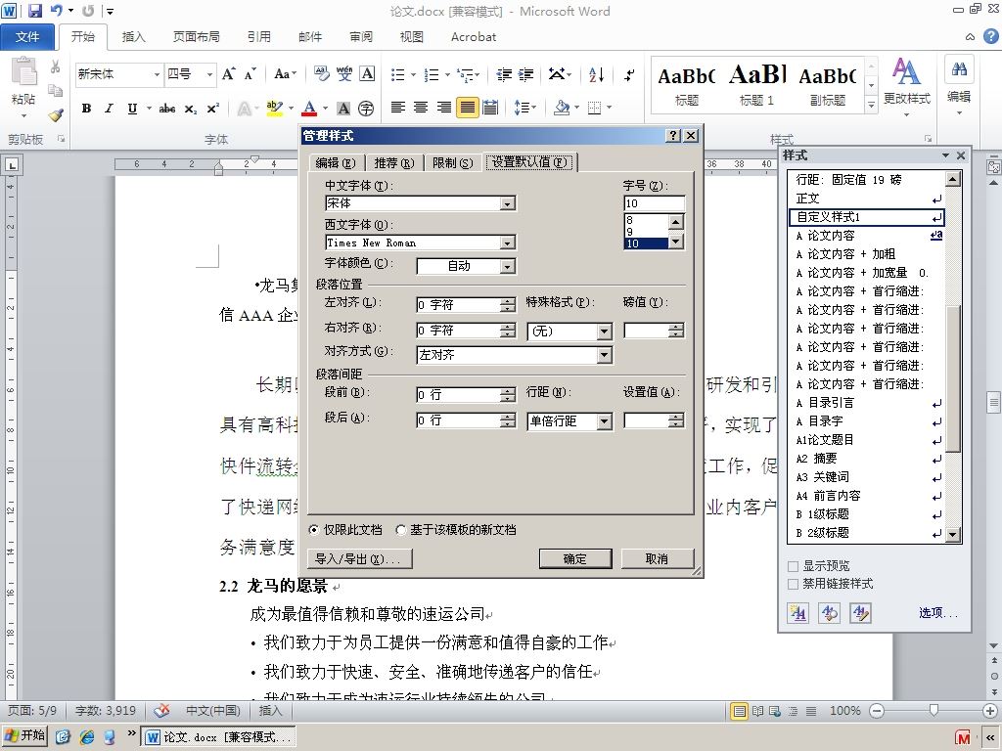The image size is (1002, 751).
Task: Open Chinese font dropdown in dialog
Action: coord(508,203)
